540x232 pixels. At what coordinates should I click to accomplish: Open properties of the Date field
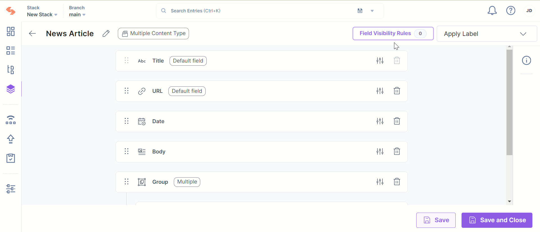(380, 121)
